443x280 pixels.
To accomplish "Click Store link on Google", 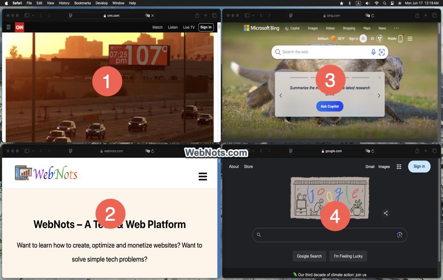I will coord(249,167).
